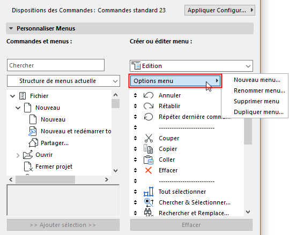Click reorder handle beside Couper
The width and height of the screenshot is (289, 235).
pos(135,138)
